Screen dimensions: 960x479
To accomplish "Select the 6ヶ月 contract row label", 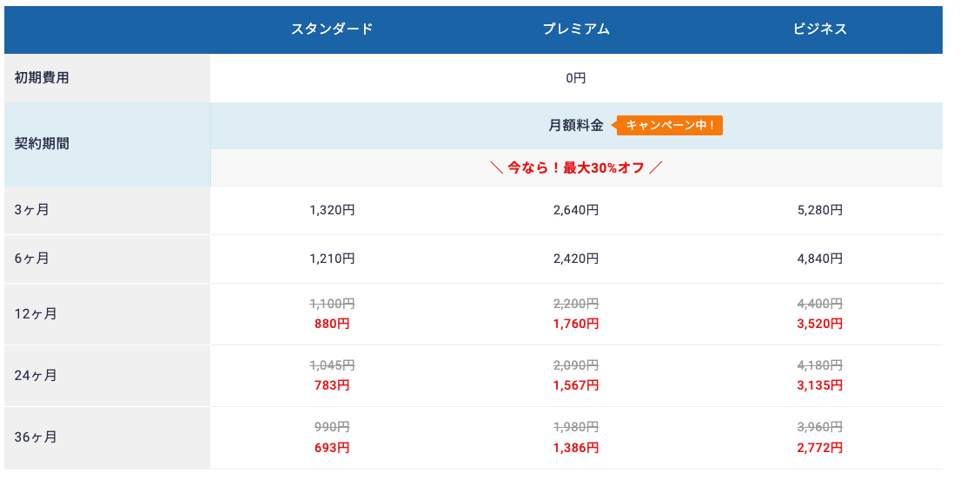I will [32, 259].
